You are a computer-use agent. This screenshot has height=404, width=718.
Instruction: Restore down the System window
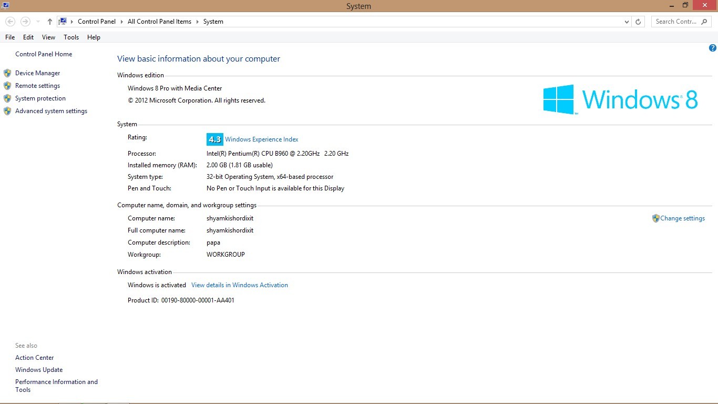(x=685, y=5)
